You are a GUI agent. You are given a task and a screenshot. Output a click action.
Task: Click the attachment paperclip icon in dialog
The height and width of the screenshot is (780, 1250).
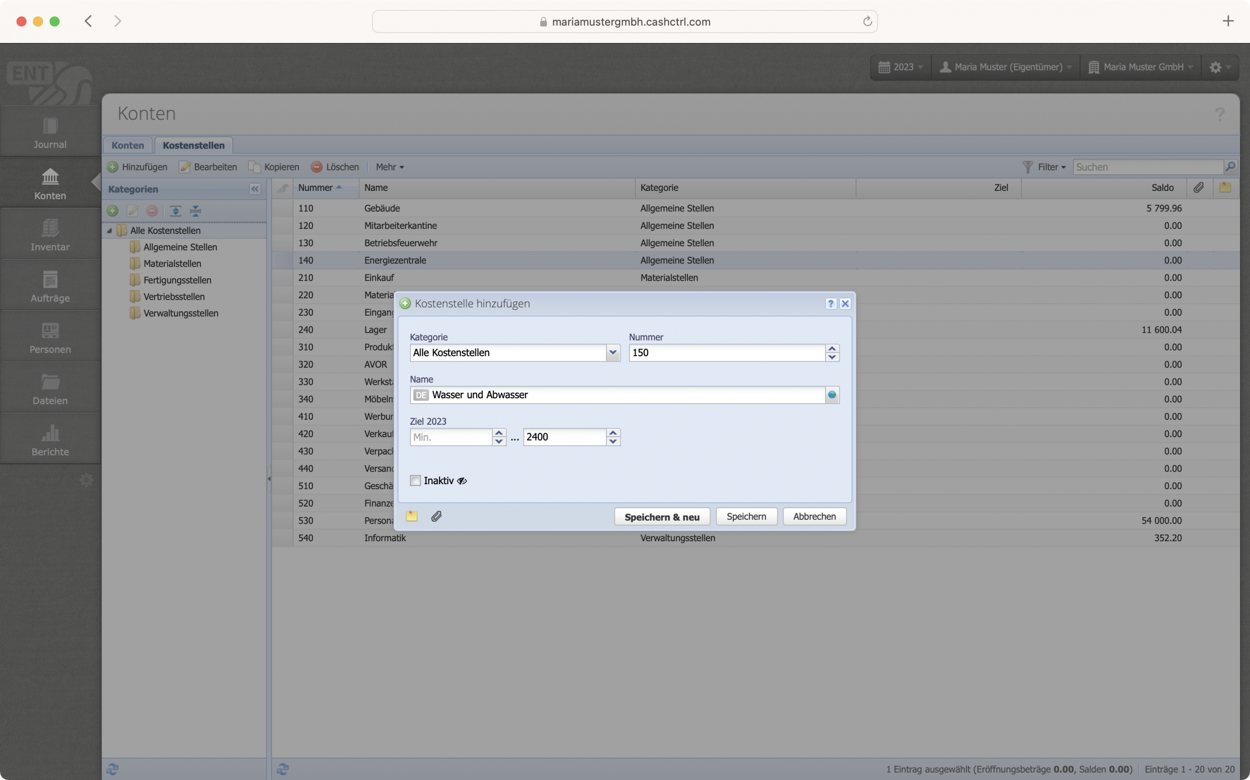436,516
